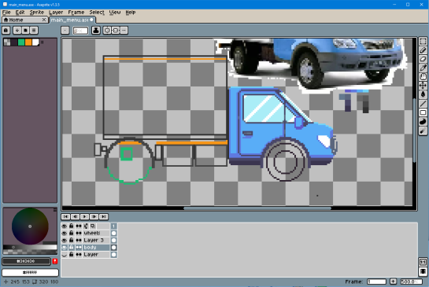
Task: Toggle continuous mode in timeline header
Action: click(79, 226)
